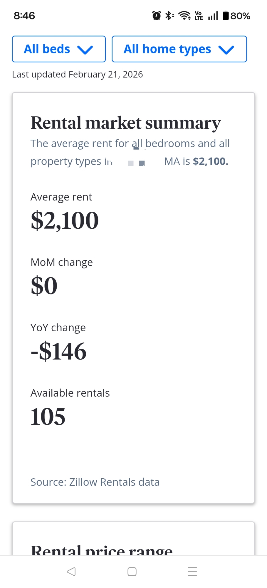The image size is (267, 588).
Task: Open recent apps from navigation bar
Action: 192,572
